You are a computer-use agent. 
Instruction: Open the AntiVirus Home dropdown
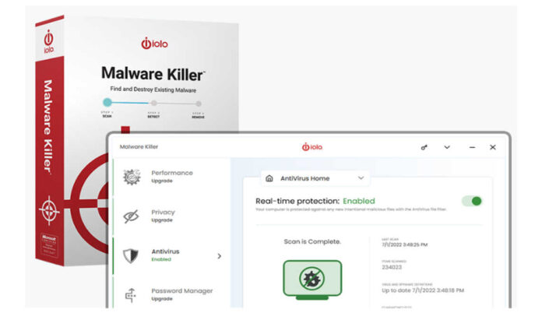point(315,178)
